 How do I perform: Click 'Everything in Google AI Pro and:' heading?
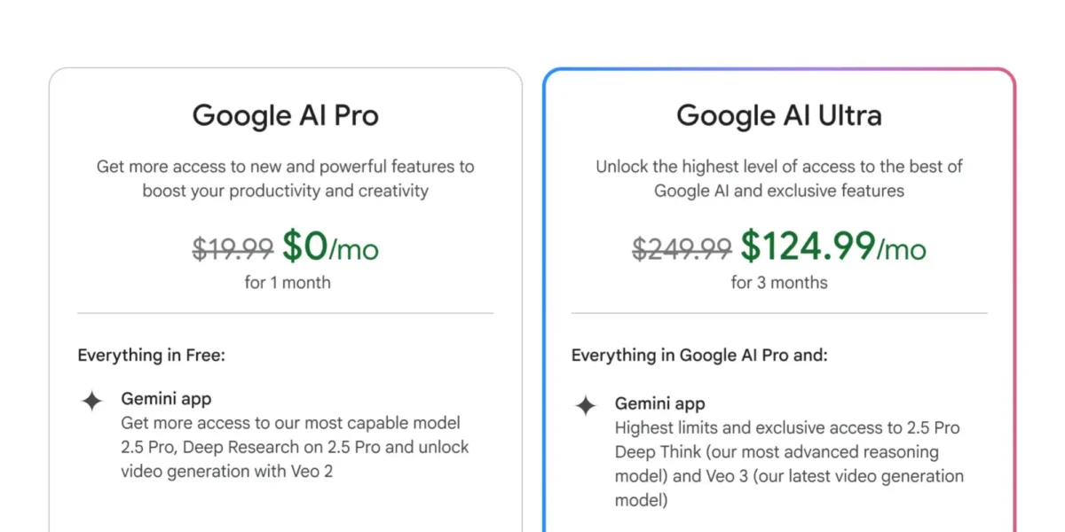699,356
